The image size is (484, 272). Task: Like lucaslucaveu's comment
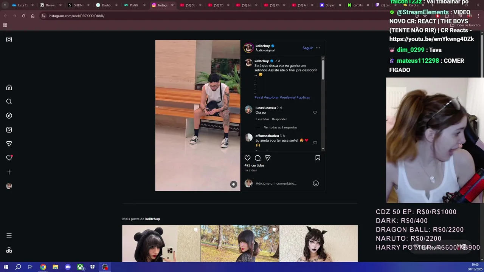click(x=315, y=113)
